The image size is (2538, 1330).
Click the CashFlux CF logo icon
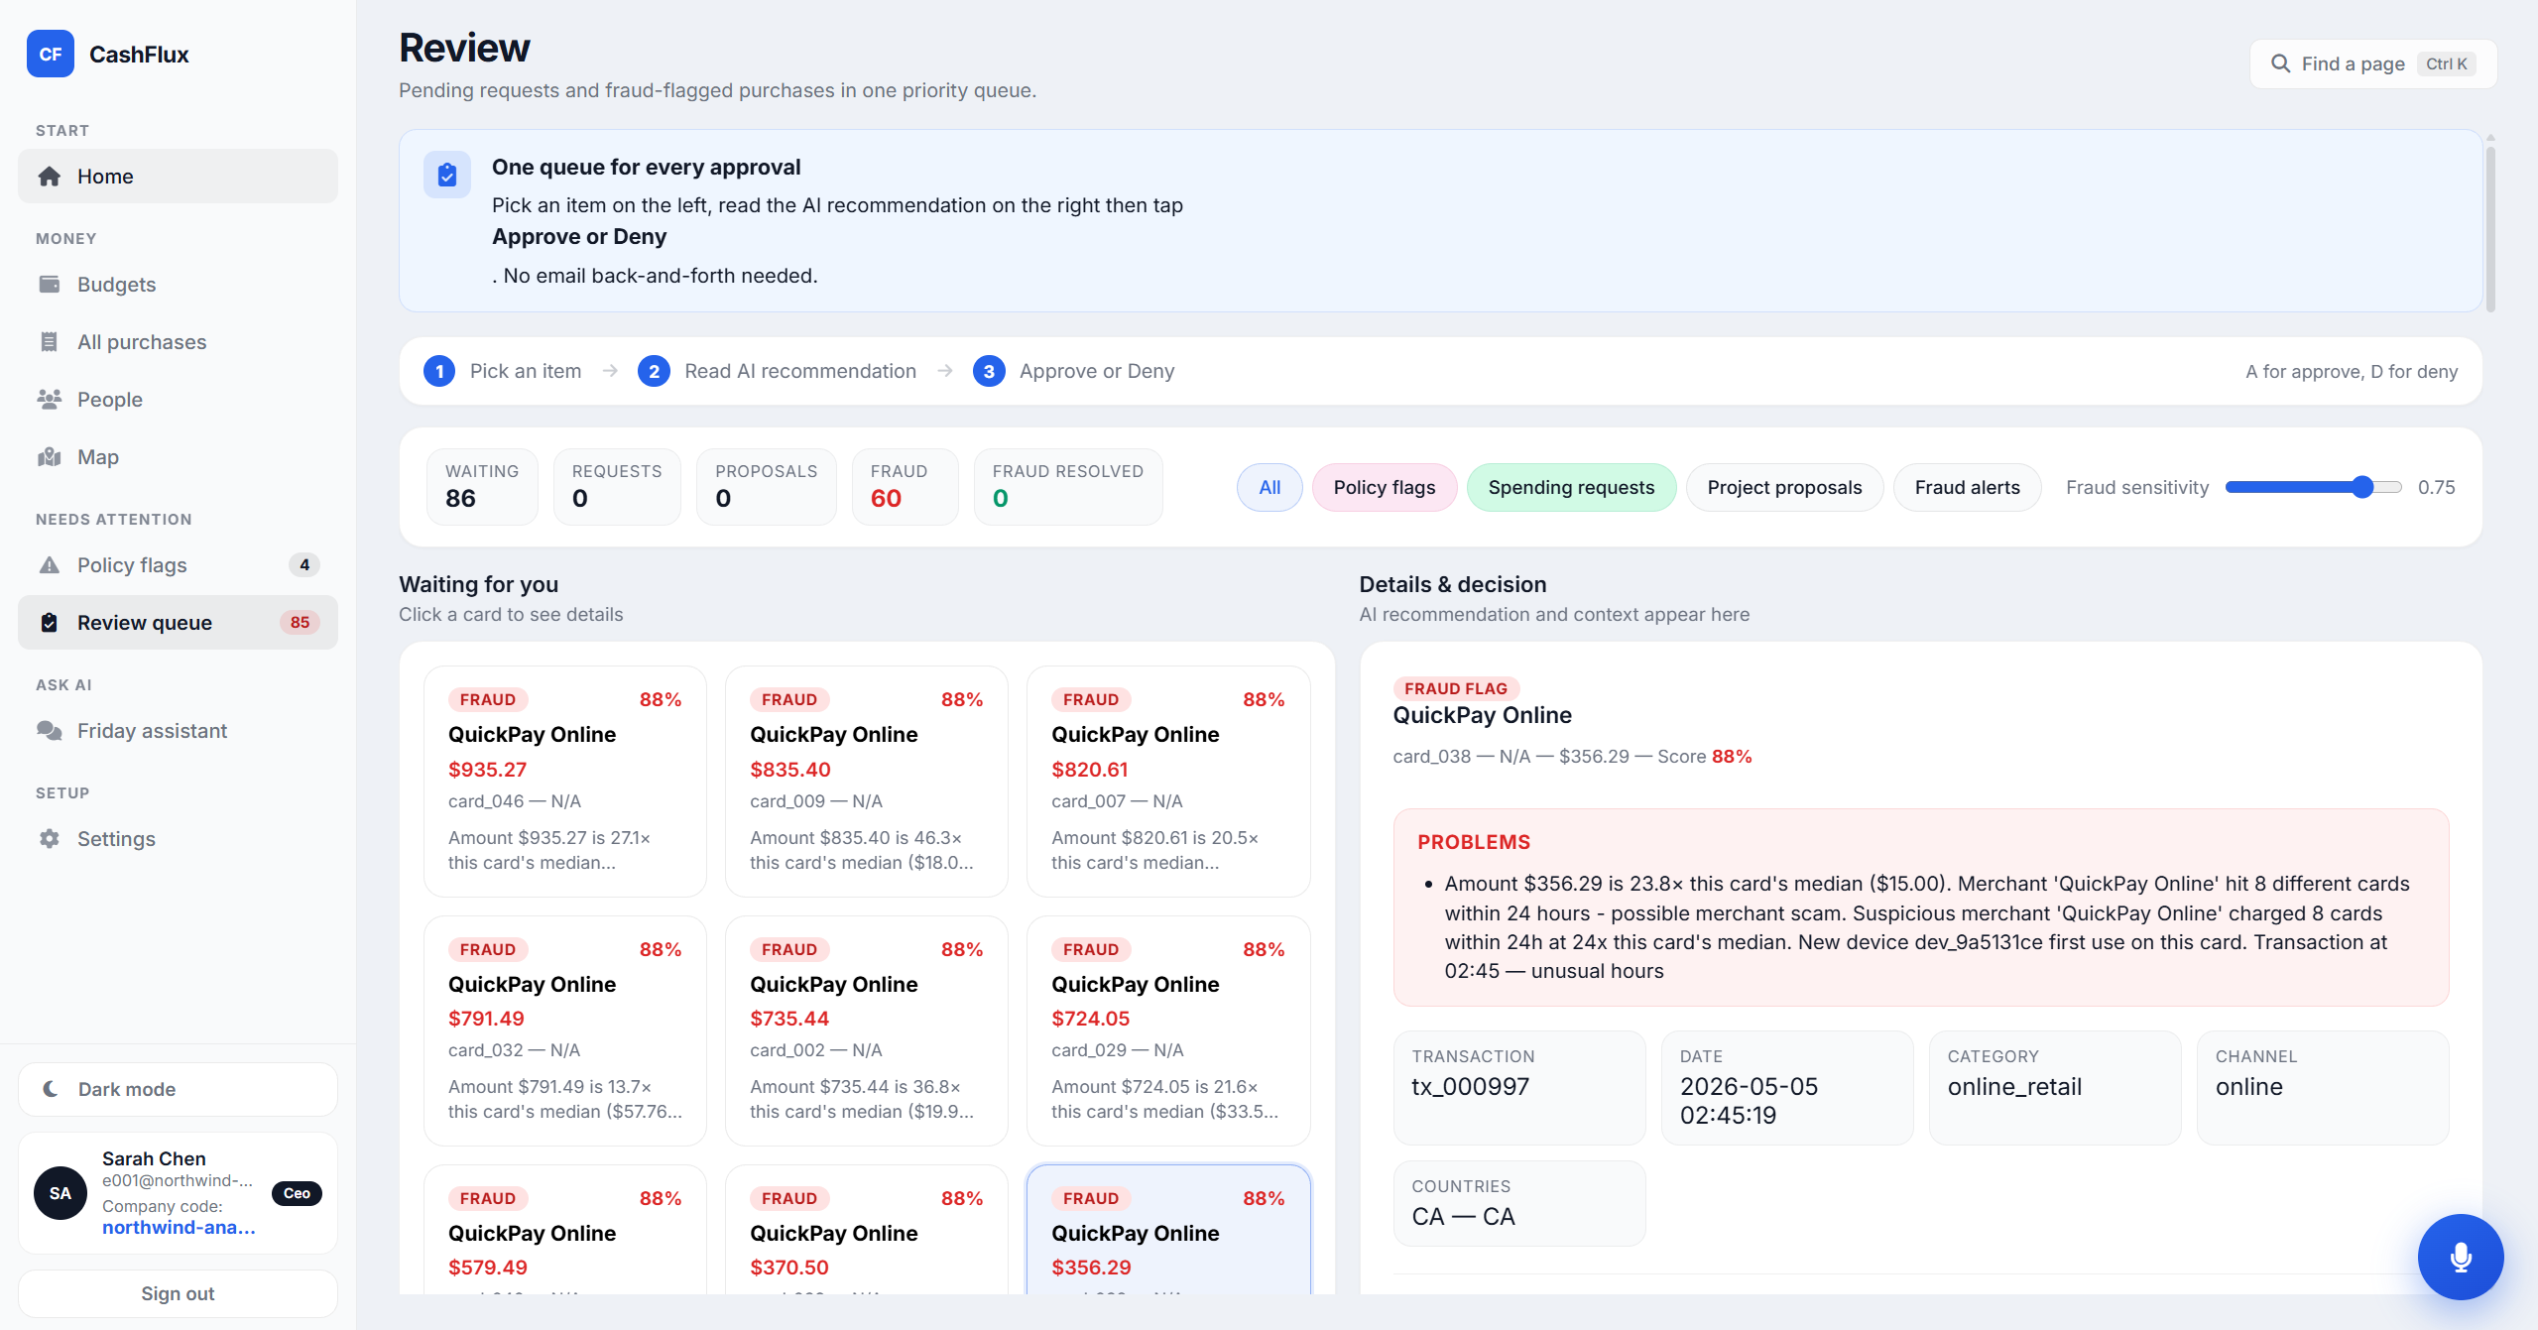click(x=51, y=54)
